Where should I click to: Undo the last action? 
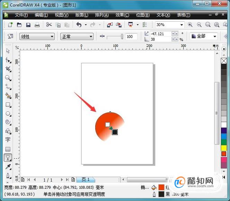coord(79,25)
